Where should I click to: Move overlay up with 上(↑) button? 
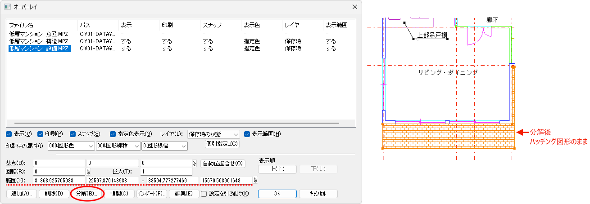pyautogui.click(x=277, y=169)
